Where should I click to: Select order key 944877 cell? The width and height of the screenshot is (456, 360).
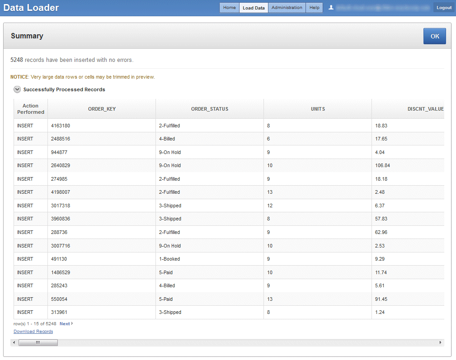tap(102, 152)
